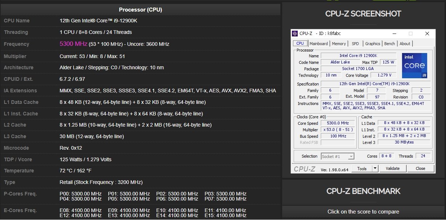Click the CPU-Z Name field Intel Core i9 12900K

click(358, 56)
